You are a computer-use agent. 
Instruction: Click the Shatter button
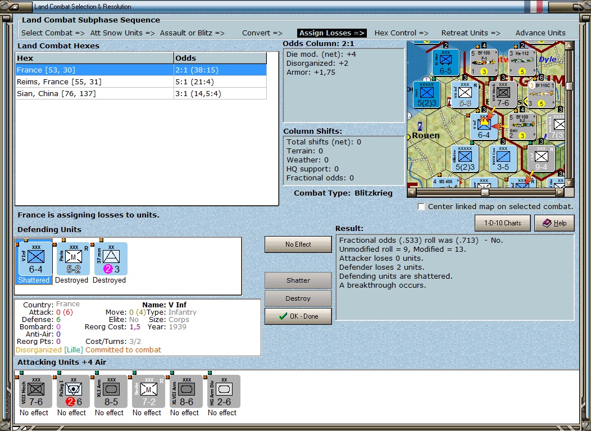(x=298, y=280)
